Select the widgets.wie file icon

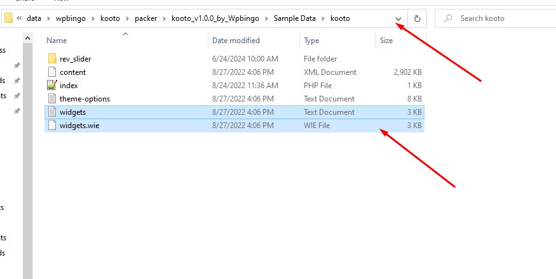[x=52, y=126]
